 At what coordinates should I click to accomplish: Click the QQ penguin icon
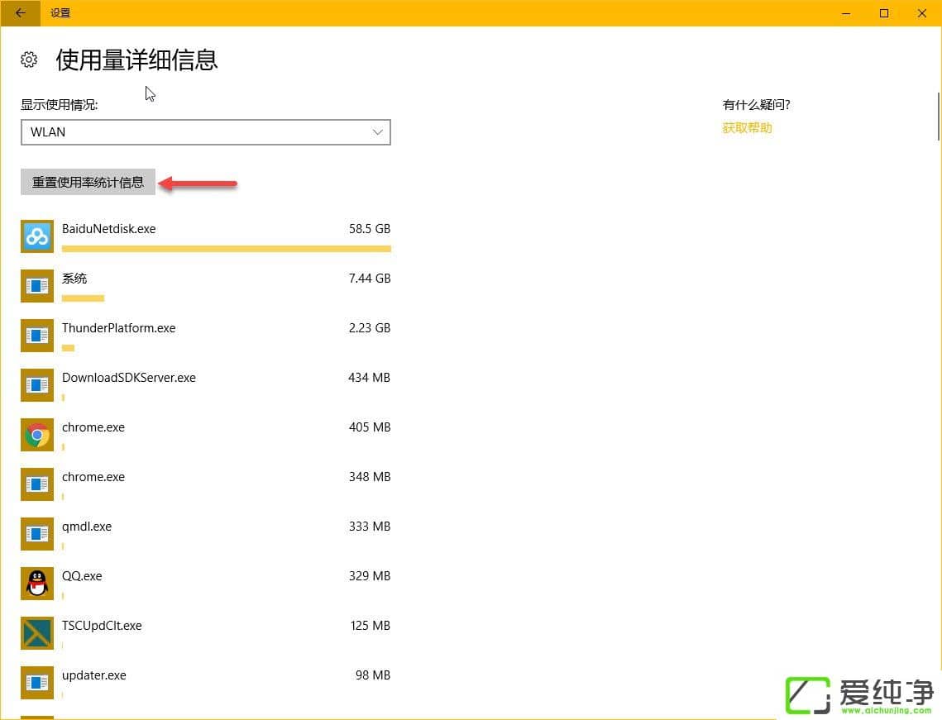tap(36, 584)
